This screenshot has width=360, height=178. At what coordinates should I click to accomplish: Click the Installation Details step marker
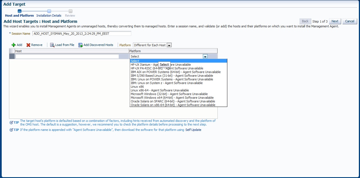coord(49,11)
